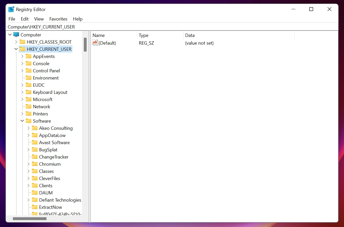The image size is (344, 227).
Task: Click the BugSplat folder icon
Action: [x=35, y=150]
